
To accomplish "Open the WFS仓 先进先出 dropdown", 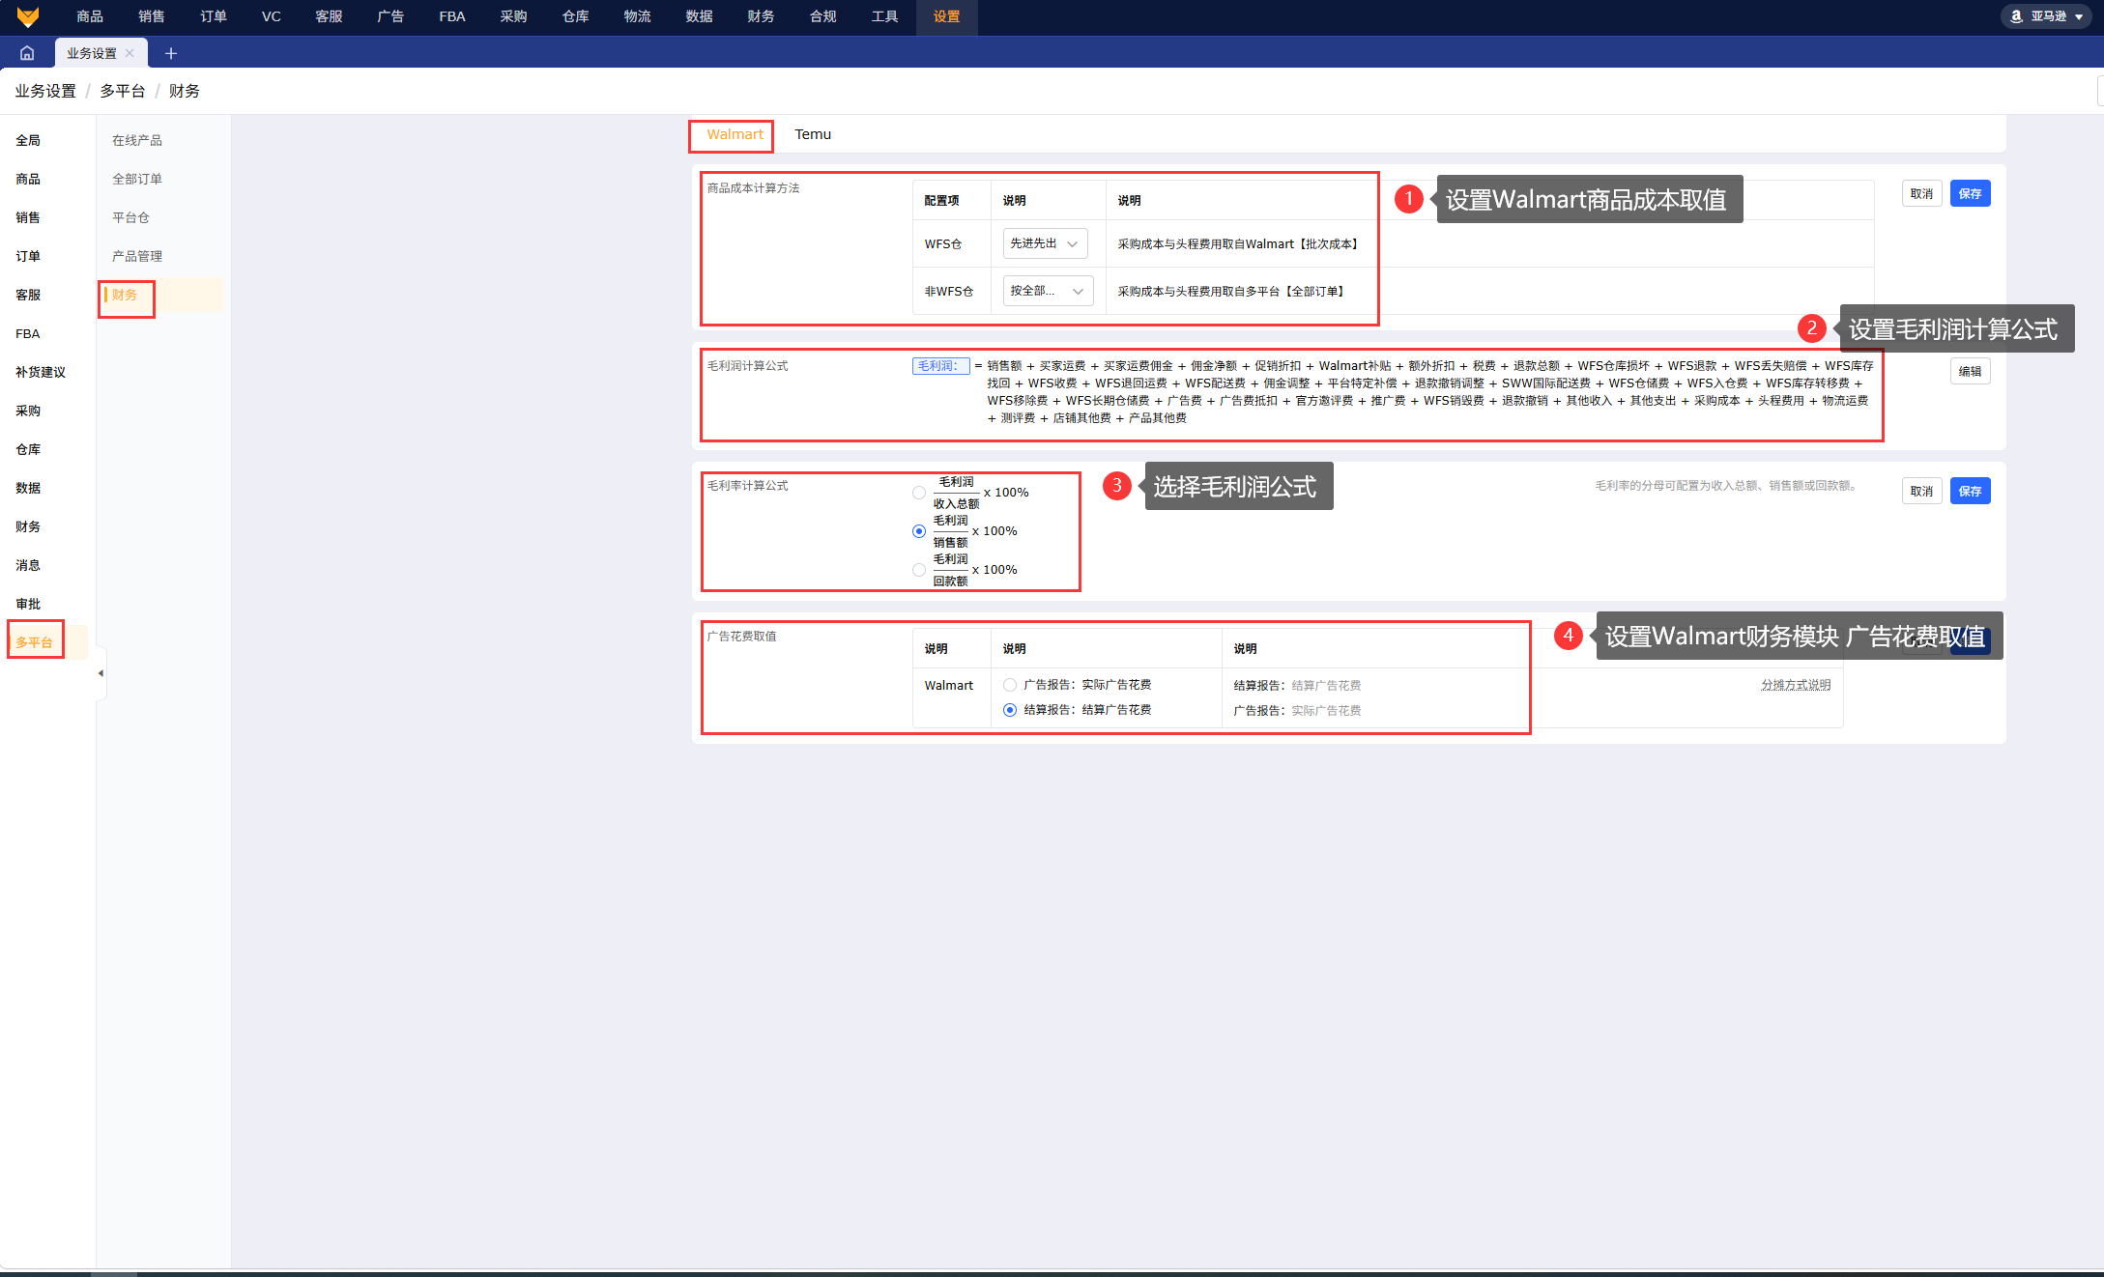I will click(1045, 243).
